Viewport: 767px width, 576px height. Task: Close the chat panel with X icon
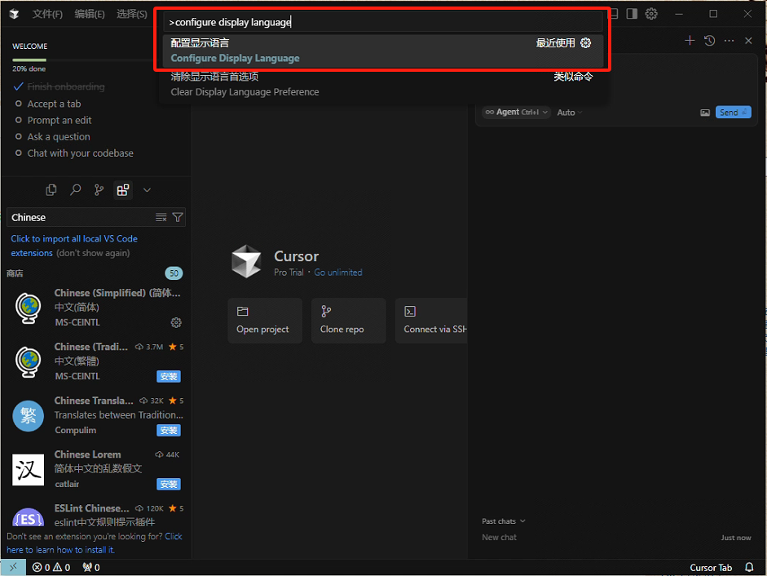[x=748, y=41]
